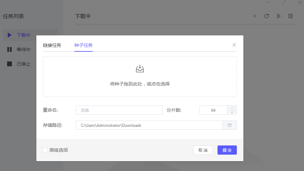
Task: Click the pause-all icon in the toolbar
Action: (x=291, y=16)
